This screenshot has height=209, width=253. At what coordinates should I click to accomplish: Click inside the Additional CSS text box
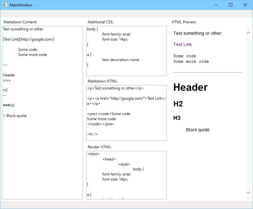tap(126, 51)
